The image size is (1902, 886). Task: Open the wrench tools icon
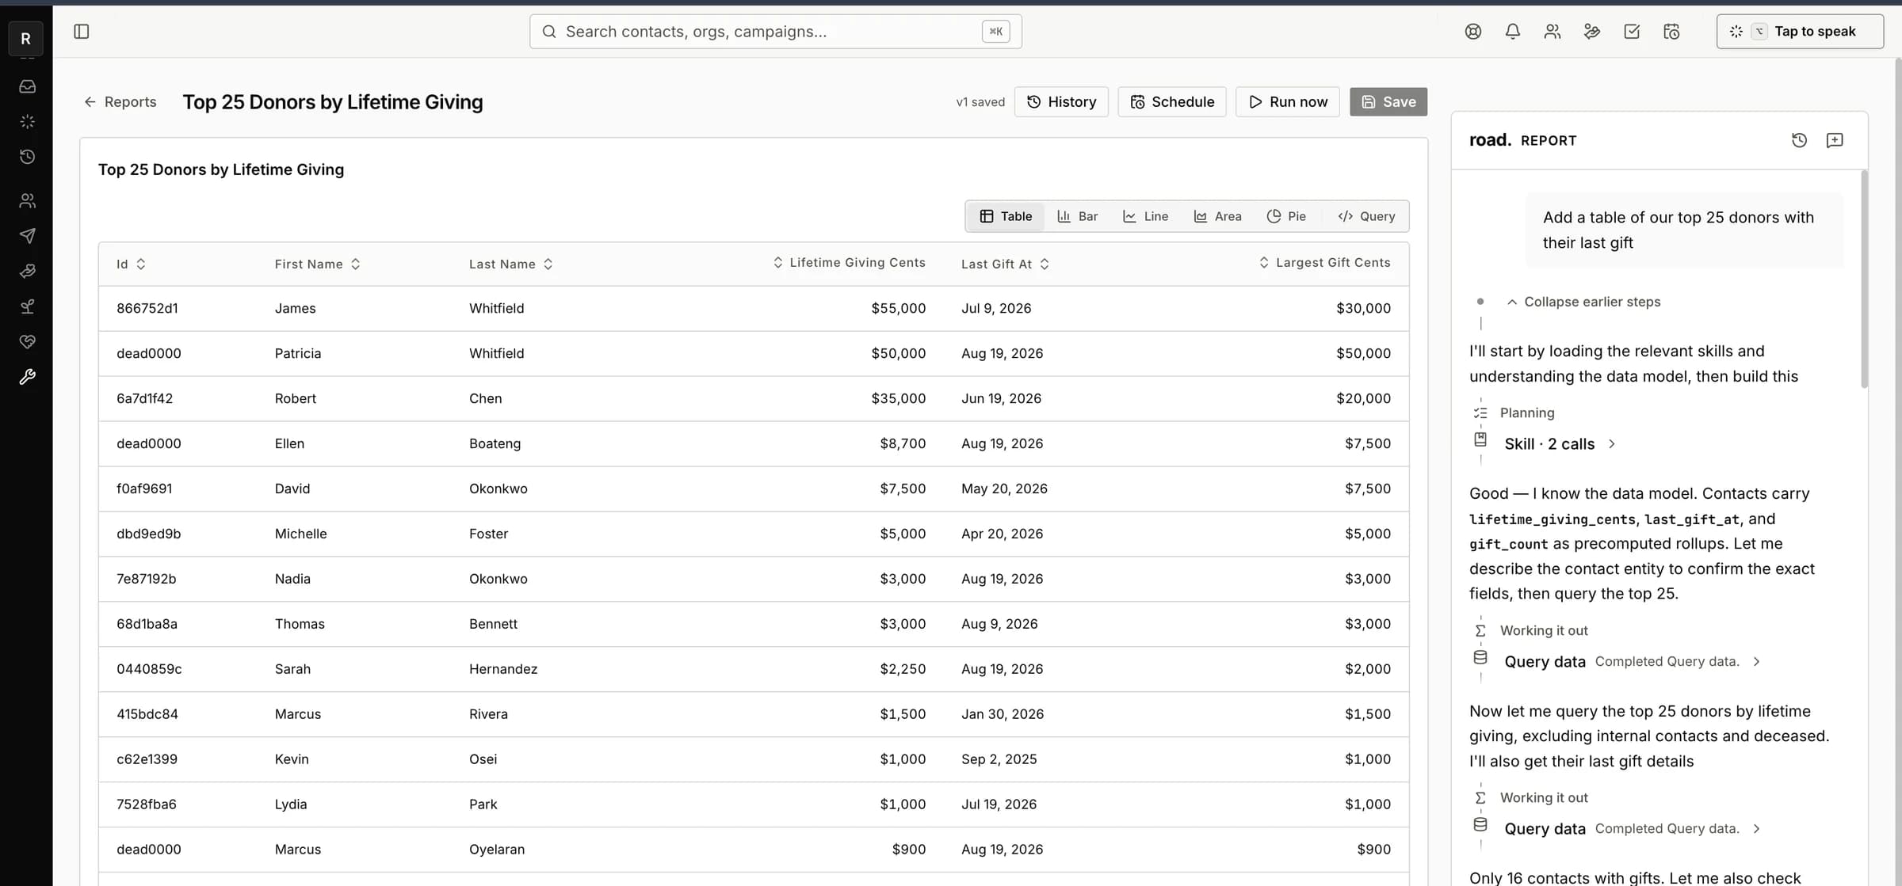point(27,377)
